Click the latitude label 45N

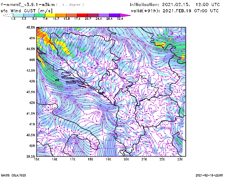32,38
